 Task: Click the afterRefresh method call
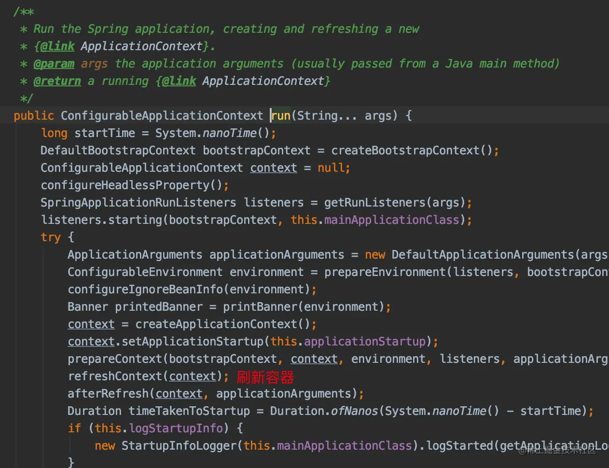click(108, 394)
